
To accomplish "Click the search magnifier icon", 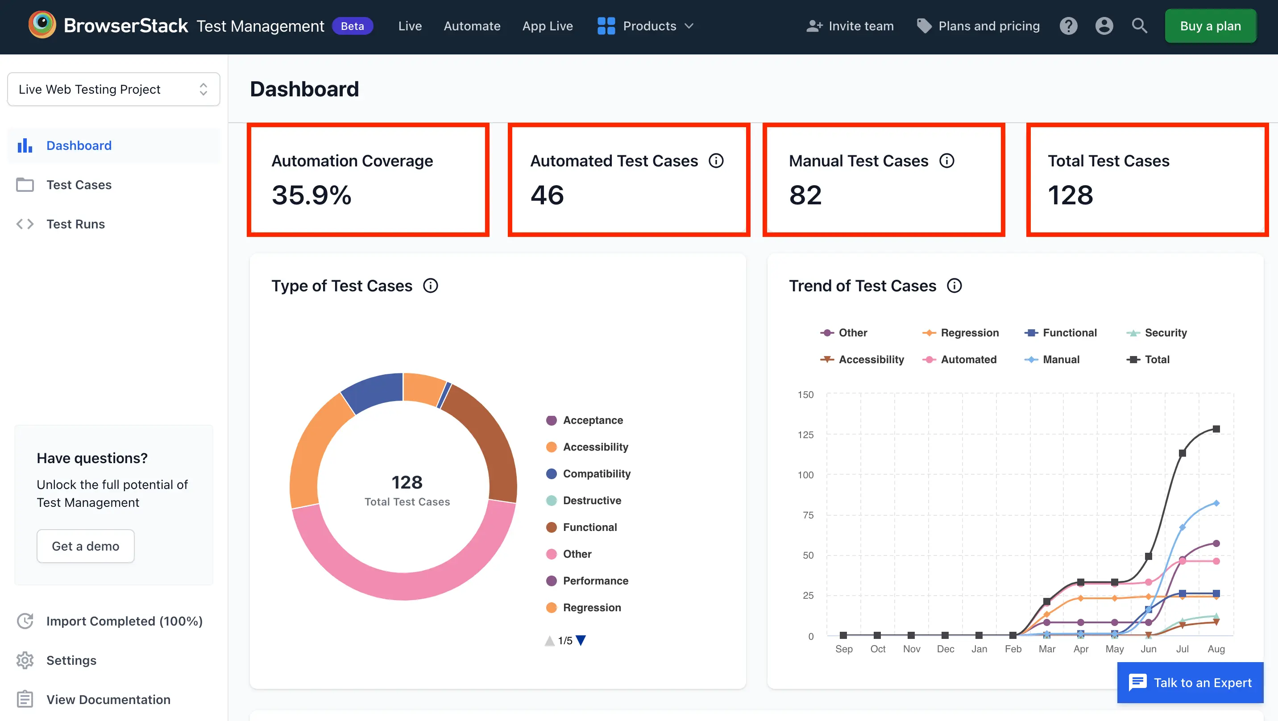I will 1139,26.
